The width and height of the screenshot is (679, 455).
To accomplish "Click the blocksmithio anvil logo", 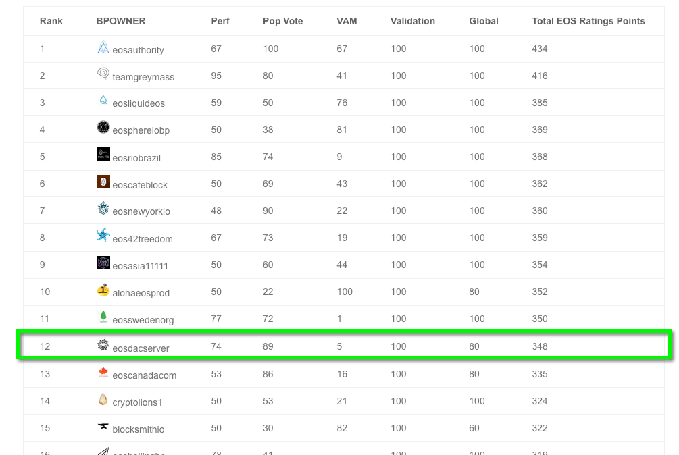I will point(103,426).
